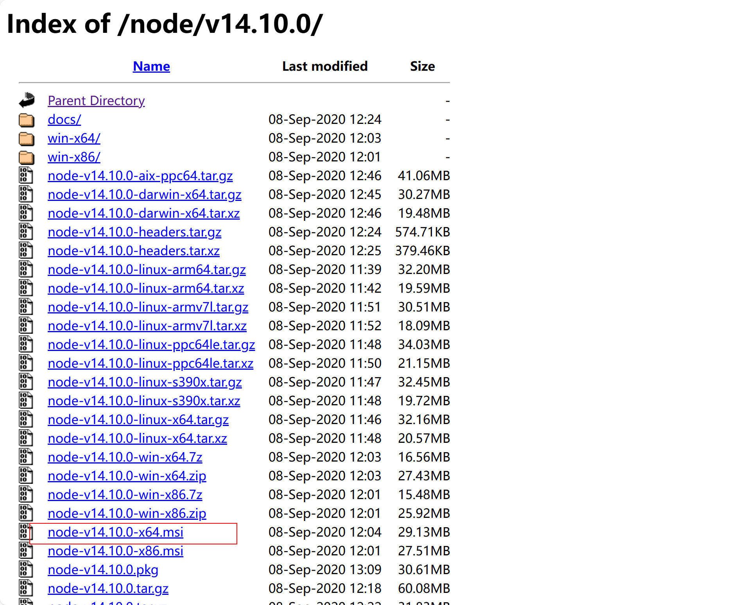The width and height of the screenshot is (747, 605).
Task: Download node-v14.10.0-x86.msi installer
Action: tap(115, 551)
